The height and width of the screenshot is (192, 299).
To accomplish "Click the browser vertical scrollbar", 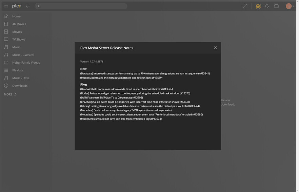I will tap(297, 96).
